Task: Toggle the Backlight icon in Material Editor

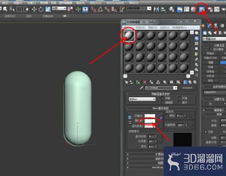Action: pos(197,38)
